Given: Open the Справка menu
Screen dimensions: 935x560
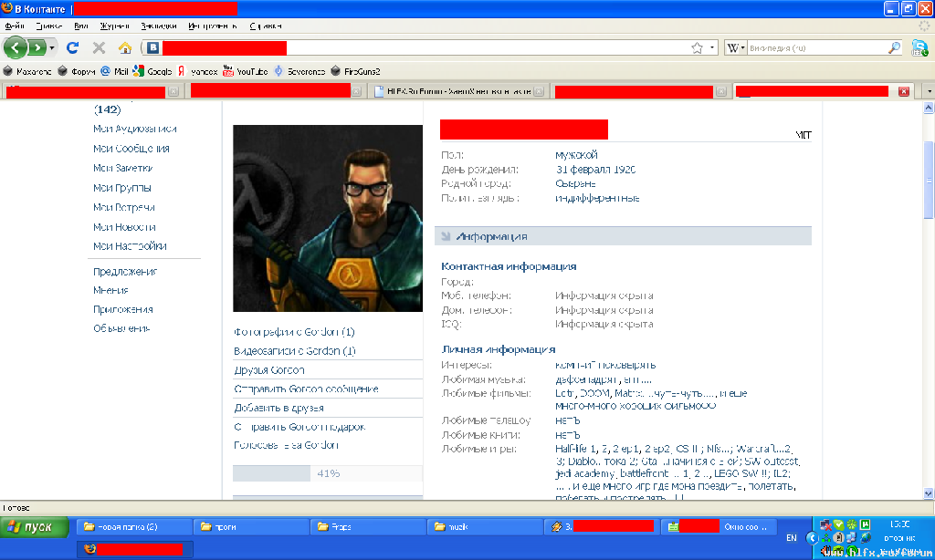Looking at the screenshot, I should coord(266,26).
